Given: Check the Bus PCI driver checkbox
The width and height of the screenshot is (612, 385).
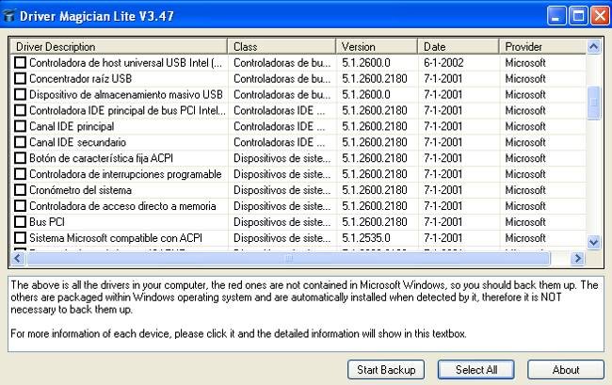Looking at the screenshot, I should (20, 222).
